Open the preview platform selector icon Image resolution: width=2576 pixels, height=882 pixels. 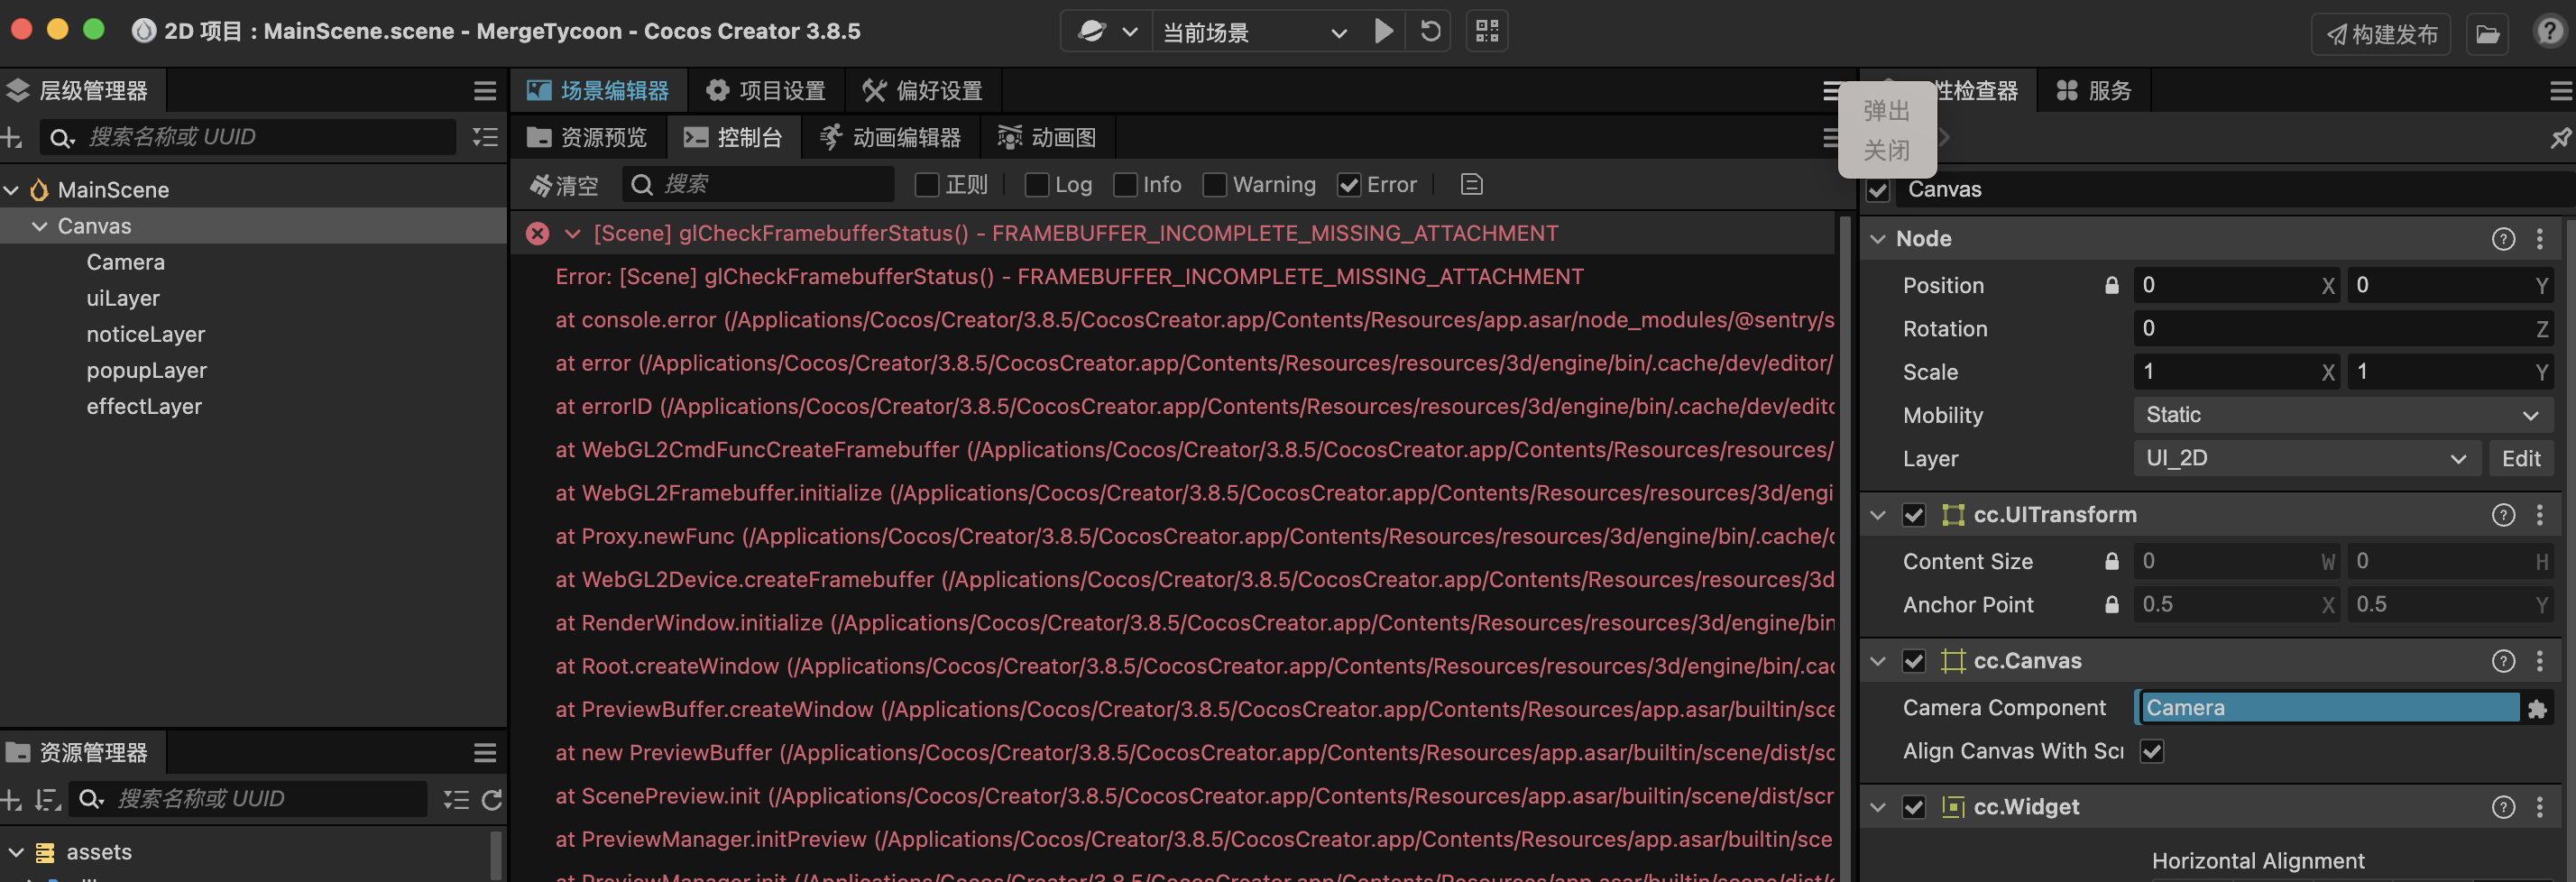click(x=1107, y=32)
